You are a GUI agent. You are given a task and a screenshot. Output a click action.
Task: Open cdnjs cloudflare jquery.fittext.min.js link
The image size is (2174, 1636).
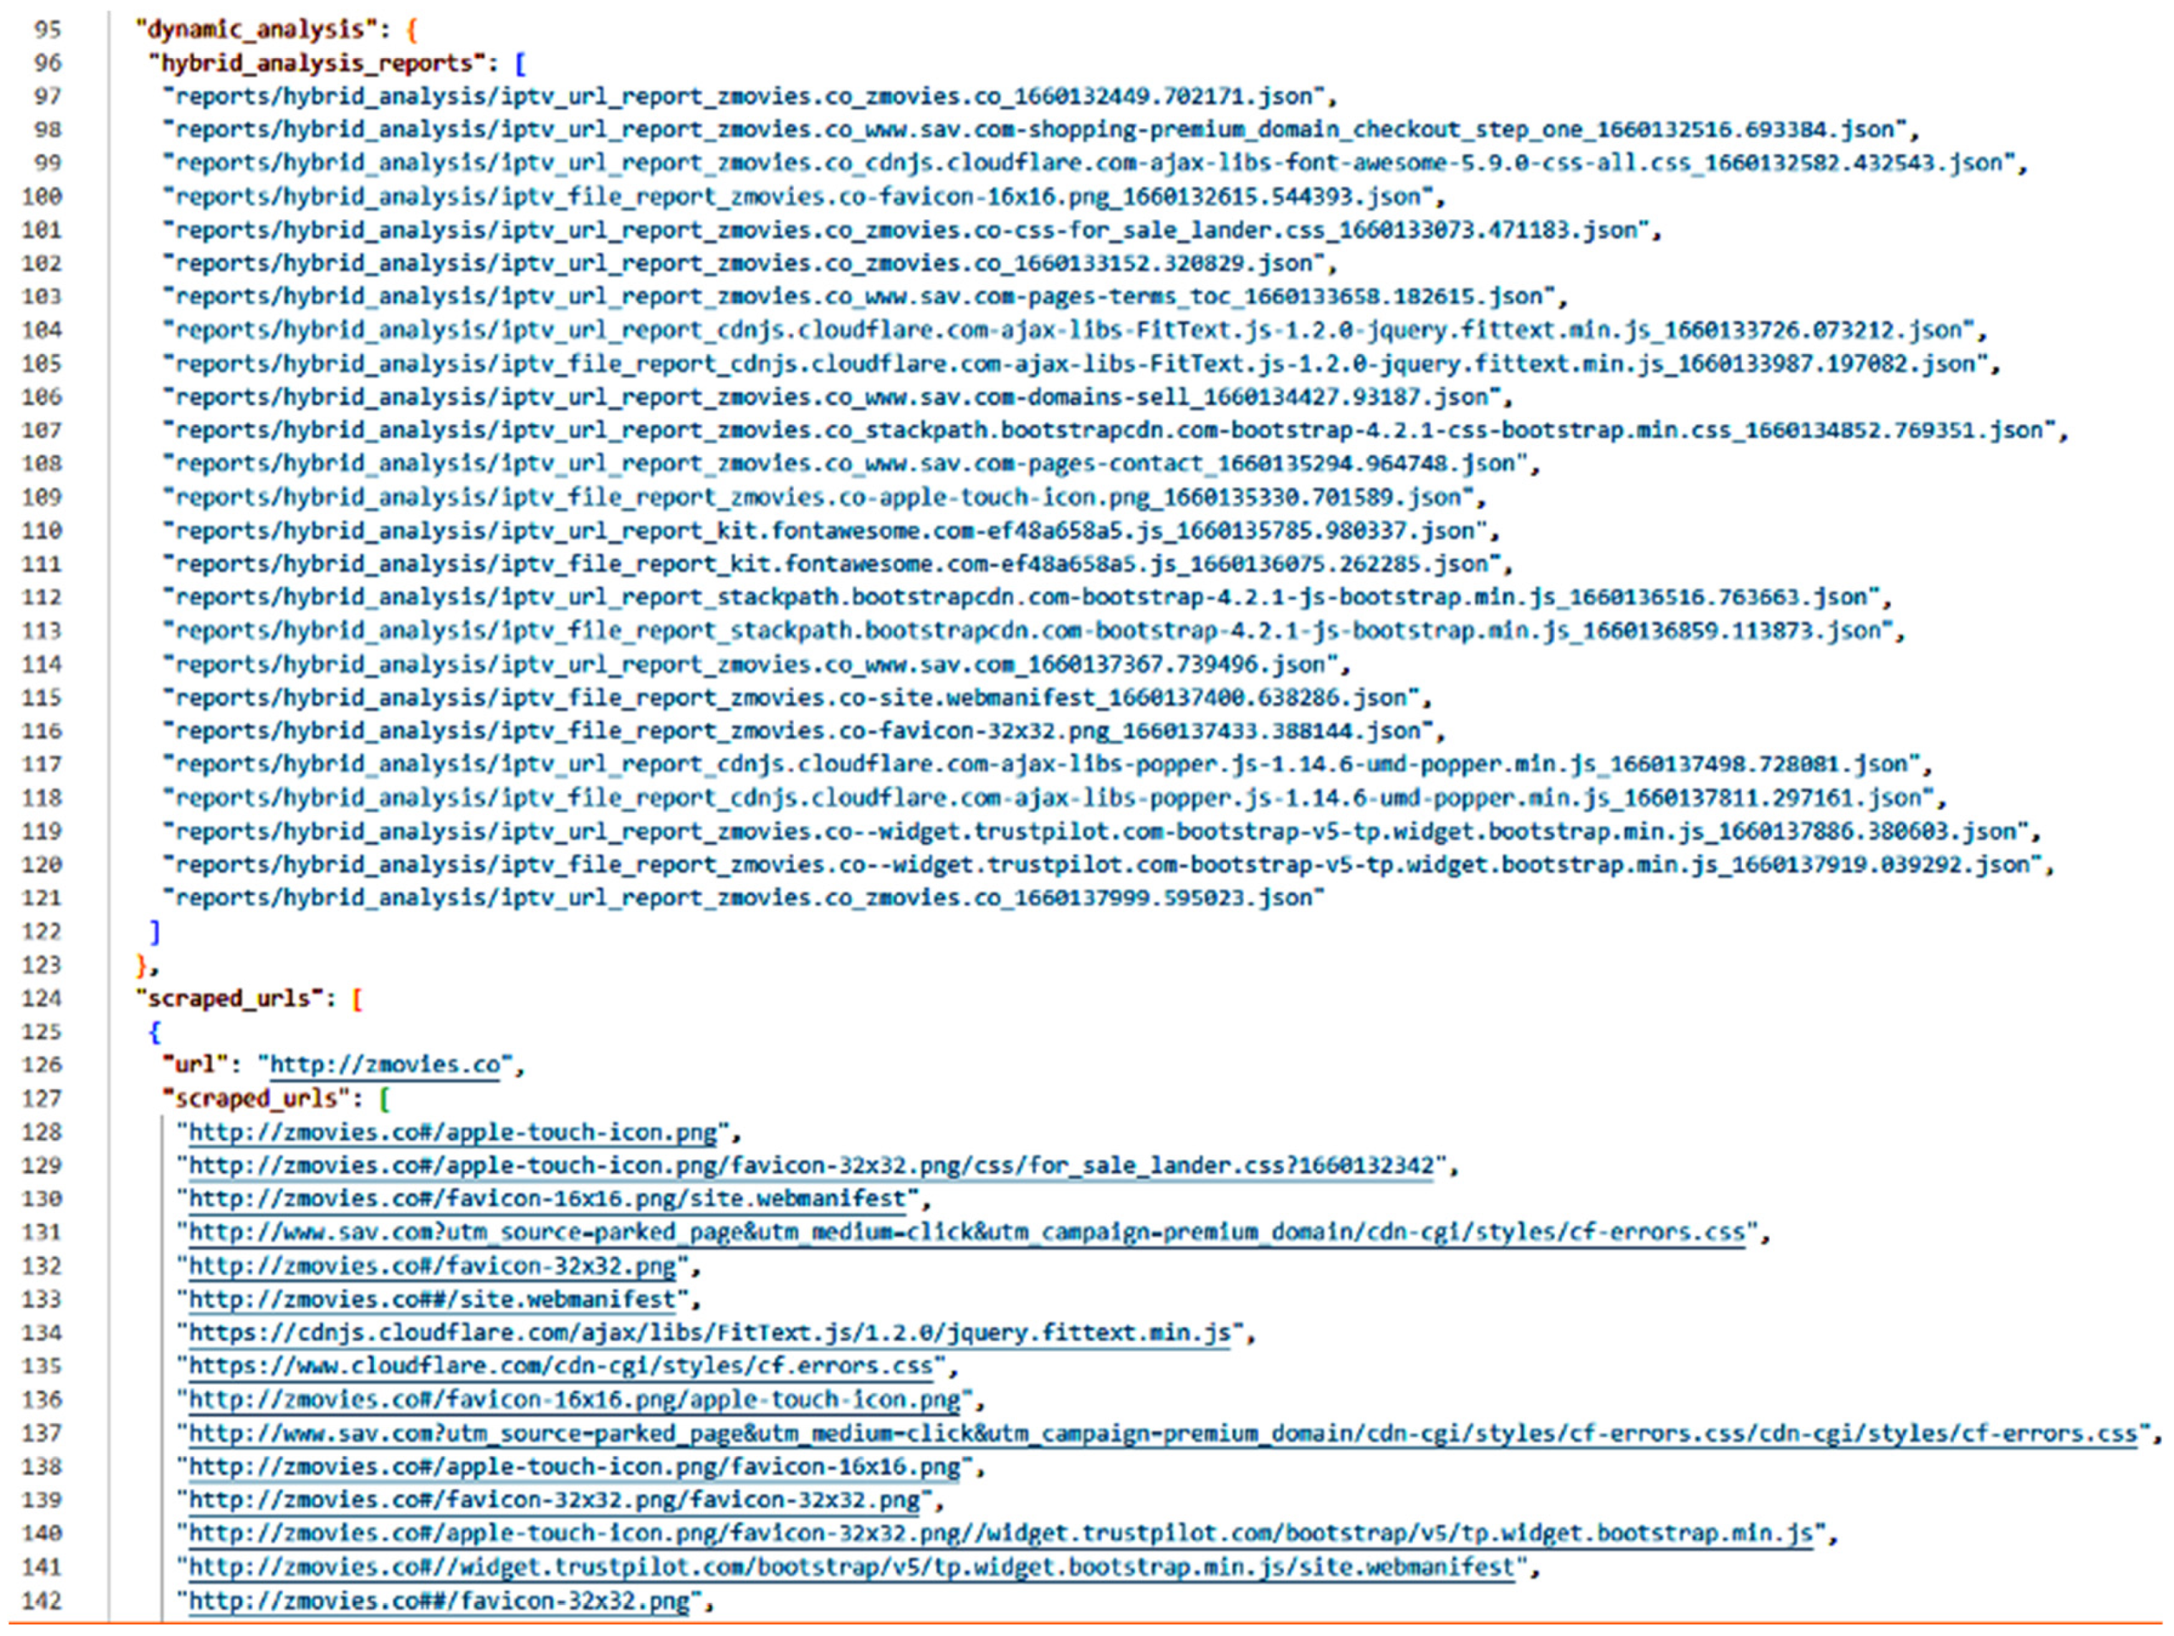click(x=709, y=1332)
